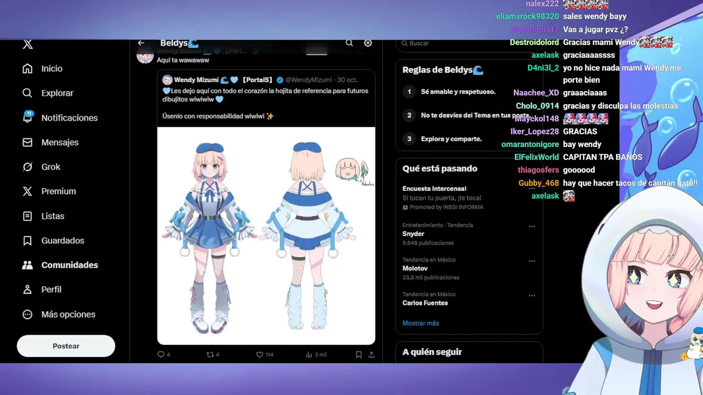703x395 pixels.
Task: Open Explorar search icon in sidebar
Action: 27,93
